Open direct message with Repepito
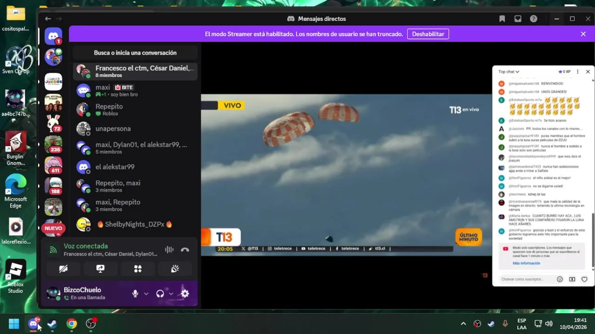595x334 pixels. pyautogui.click(x=135, y=109)
